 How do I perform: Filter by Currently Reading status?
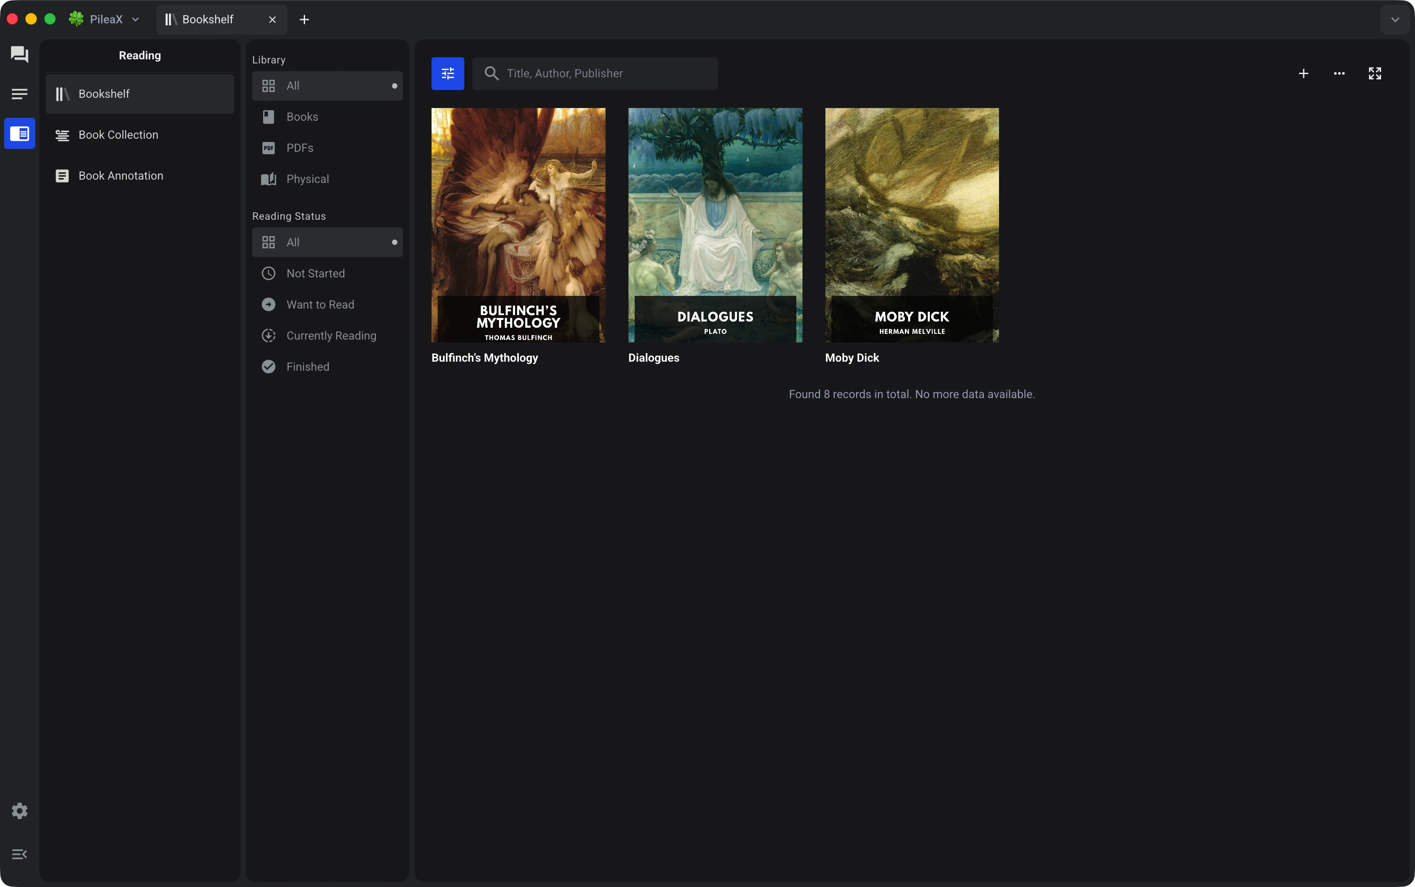point(328,335)
